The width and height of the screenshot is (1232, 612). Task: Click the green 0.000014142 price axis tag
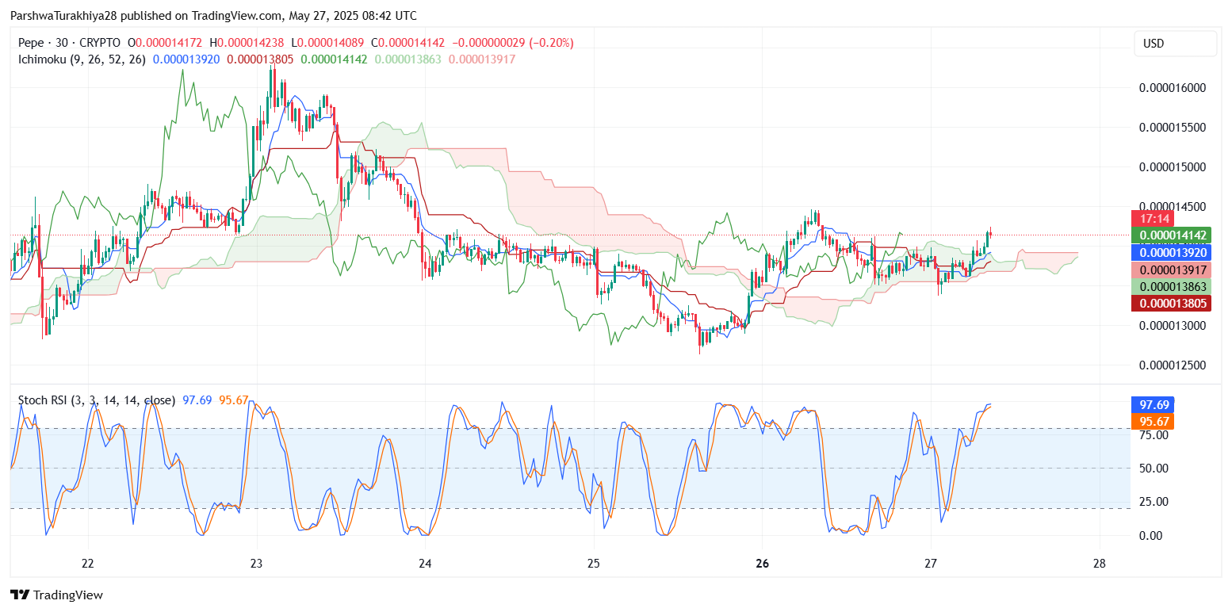pyautogui.click(x=1171, y=235)
